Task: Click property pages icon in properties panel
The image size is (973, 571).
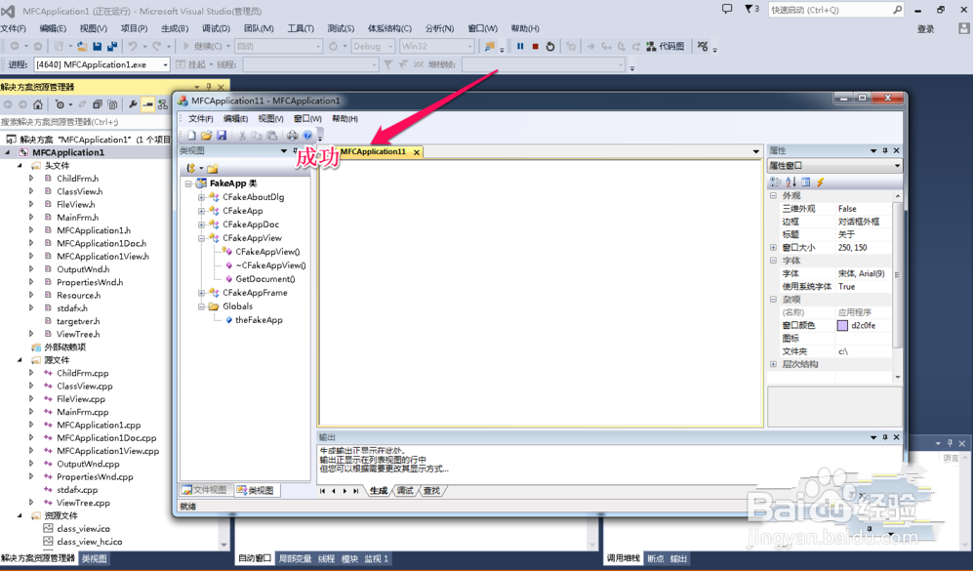Action: click(x=805, y=182)
